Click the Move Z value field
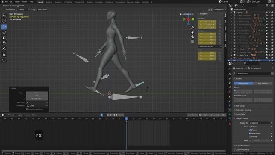Image resolution: width=275 pixels, height=155 pixels. click(37, 99)
